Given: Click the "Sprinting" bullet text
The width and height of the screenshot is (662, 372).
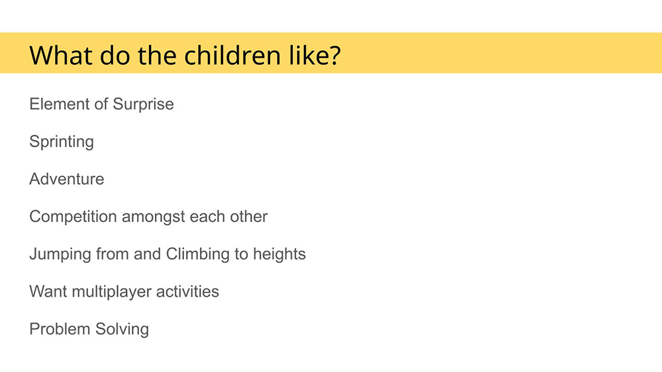Looking at the screenshot, I should pyautogui.click(x=62, y=142).
